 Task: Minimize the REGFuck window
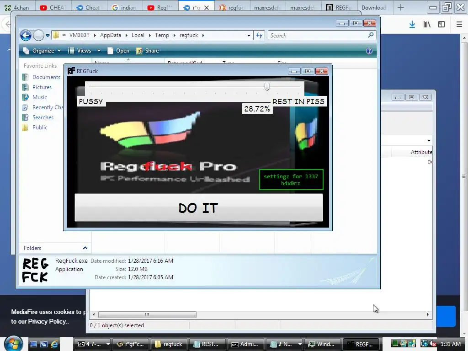[x=294, y=71]
